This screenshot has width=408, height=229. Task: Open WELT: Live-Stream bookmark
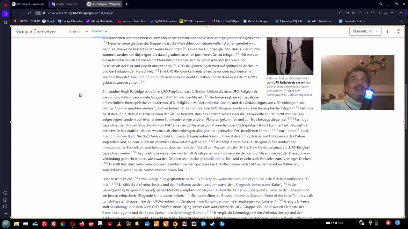(321, 21)
